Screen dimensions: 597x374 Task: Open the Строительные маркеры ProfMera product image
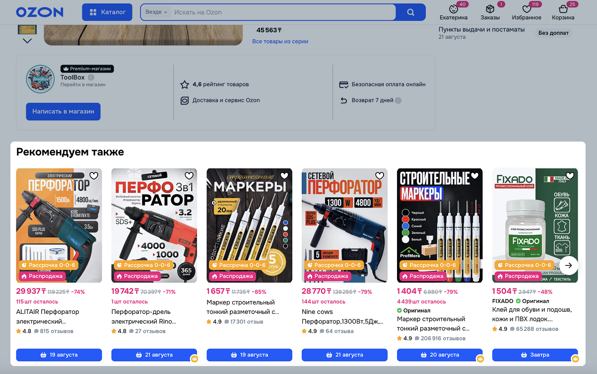440,225
